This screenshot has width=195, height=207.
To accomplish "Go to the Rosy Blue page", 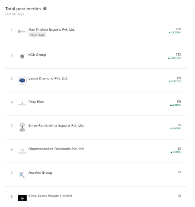I will (36, 102).
